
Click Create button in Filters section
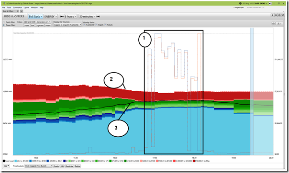26,25
